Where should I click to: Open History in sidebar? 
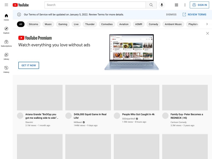(x=6, y=70)
